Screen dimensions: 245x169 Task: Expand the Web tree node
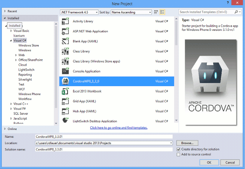pos(16,55)
